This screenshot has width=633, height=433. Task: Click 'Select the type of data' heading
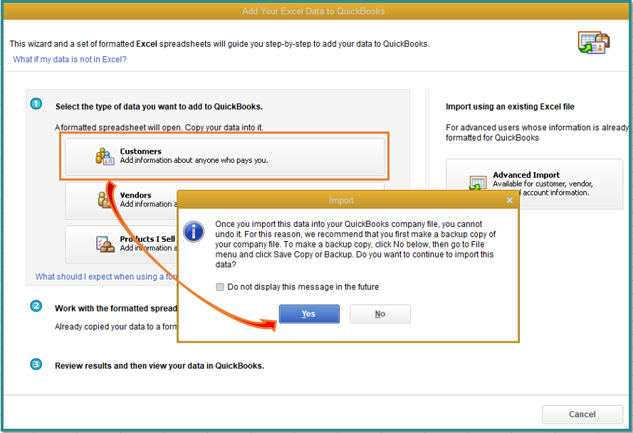[x=159, y=107]
